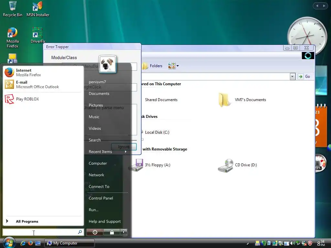Viewport: 331px width, 248px height.
Task: Click the sidebar next gadgets arrow
Action: point(324,6)
